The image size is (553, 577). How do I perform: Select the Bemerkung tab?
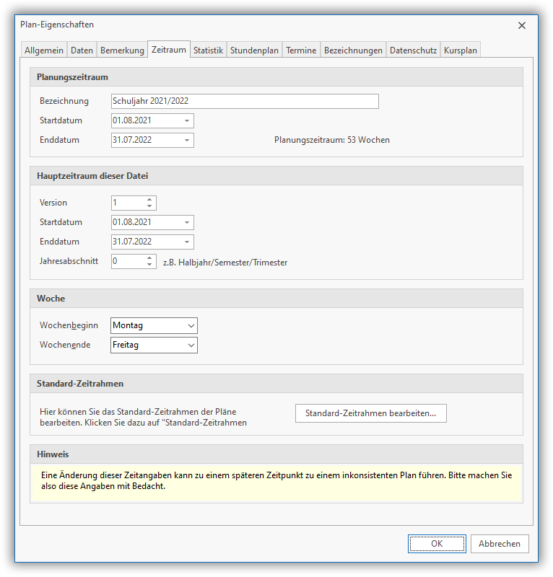point(122,50)
